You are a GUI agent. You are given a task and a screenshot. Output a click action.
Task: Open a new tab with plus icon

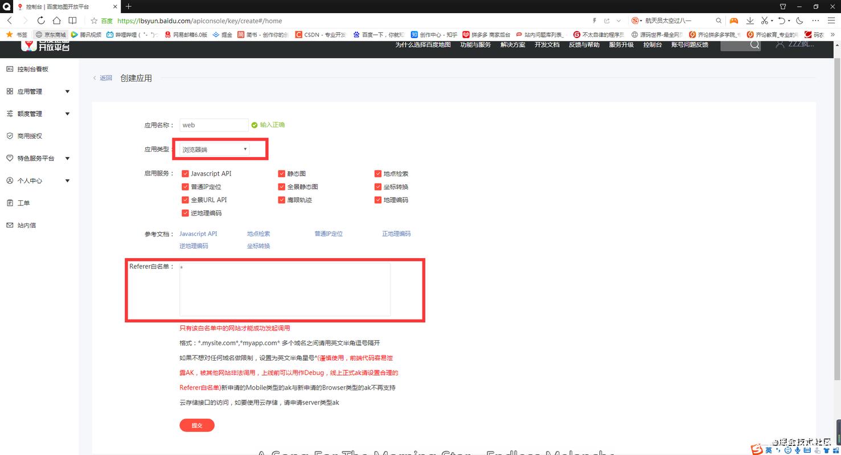129,6
